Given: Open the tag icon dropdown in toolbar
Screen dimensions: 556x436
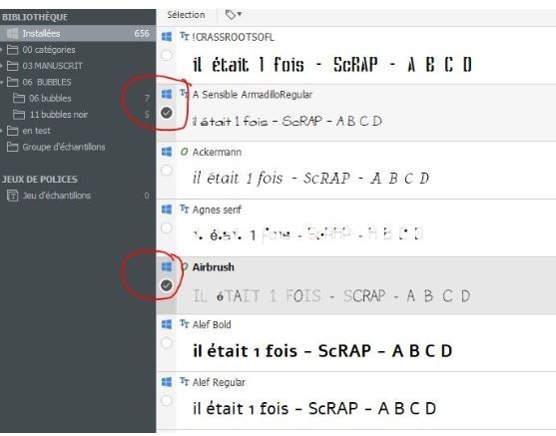Looking at the screenshot, I should (234, 15).
